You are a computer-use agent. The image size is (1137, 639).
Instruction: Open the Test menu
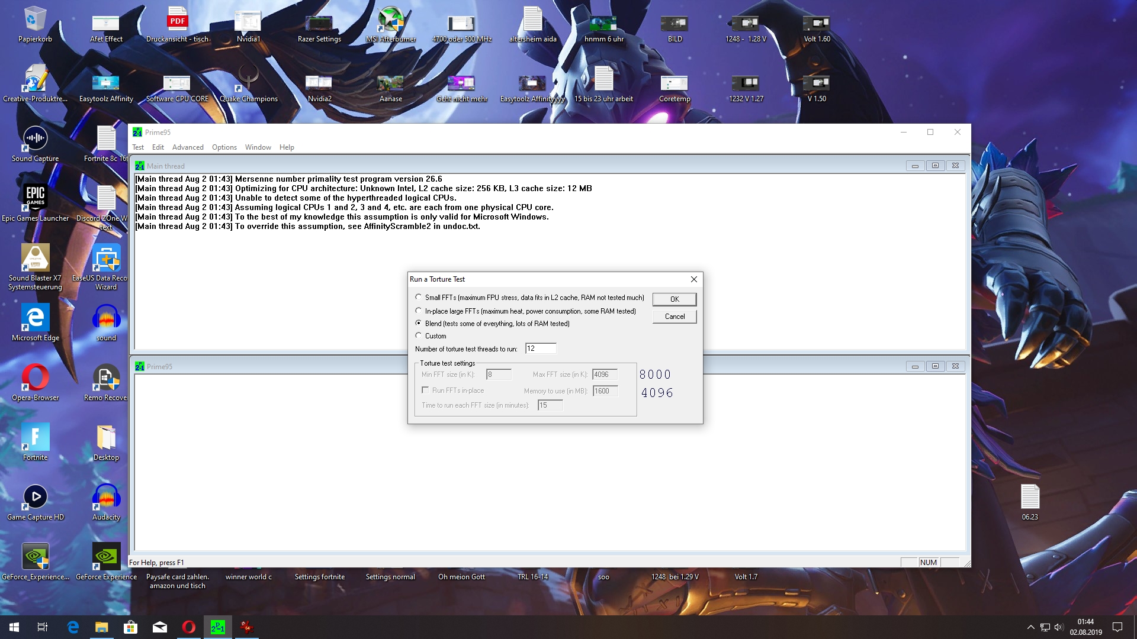pyautogui.click(x=138, y=147)
